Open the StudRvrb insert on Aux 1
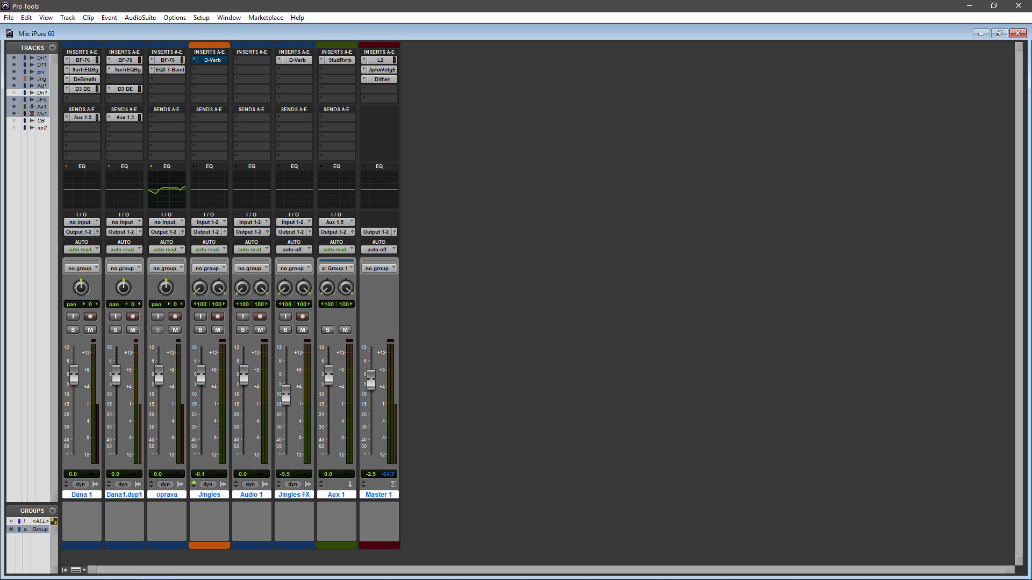The height and width of the screenshot is (580, 1032). tap(340, 60)
